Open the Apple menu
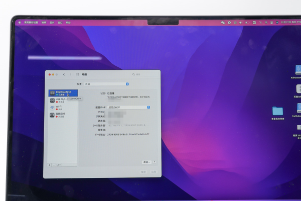Image resolution: width=301 pixels, height=201 pixels. tap(20, 23)
